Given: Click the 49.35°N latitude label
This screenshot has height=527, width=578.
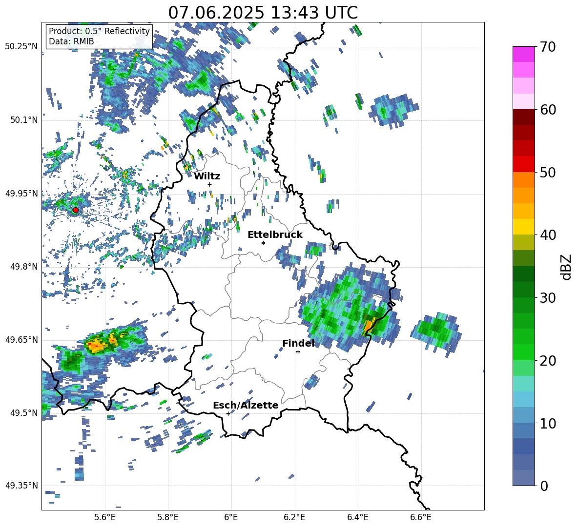Looking at the screenshot, I should pyautogui.click(x=21, y=486).
